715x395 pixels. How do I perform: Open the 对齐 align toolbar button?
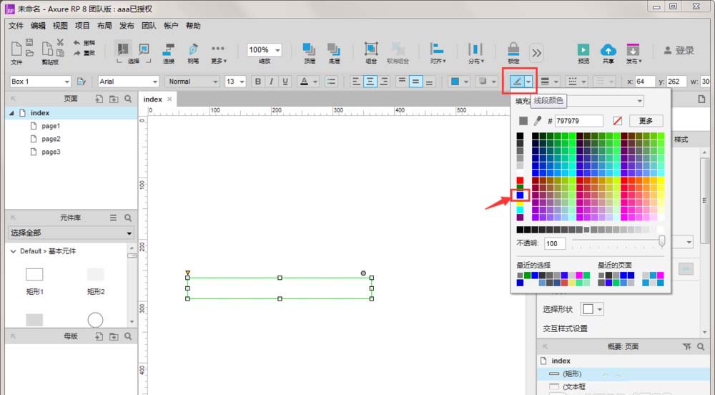[438, 53]
